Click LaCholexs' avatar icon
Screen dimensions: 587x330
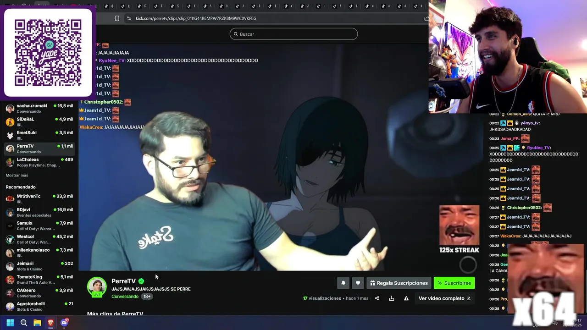pos(10,163)
